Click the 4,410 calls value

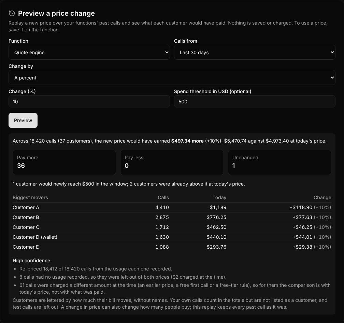[162, 207]
